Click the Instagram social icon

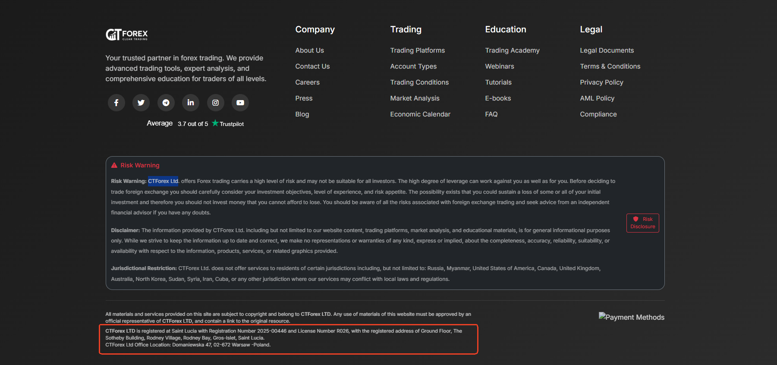tap(215, 103)
